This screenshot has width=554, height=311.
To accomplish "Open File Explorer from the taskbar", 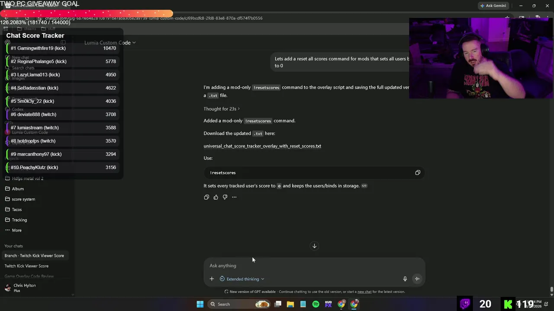I will click(x=290, y=304).
